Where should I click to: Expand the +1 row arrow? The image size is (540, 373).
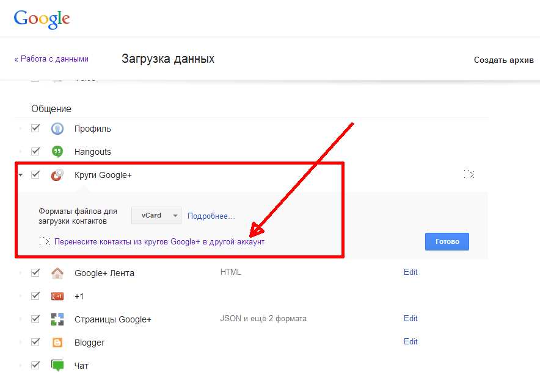coord(21,296)
